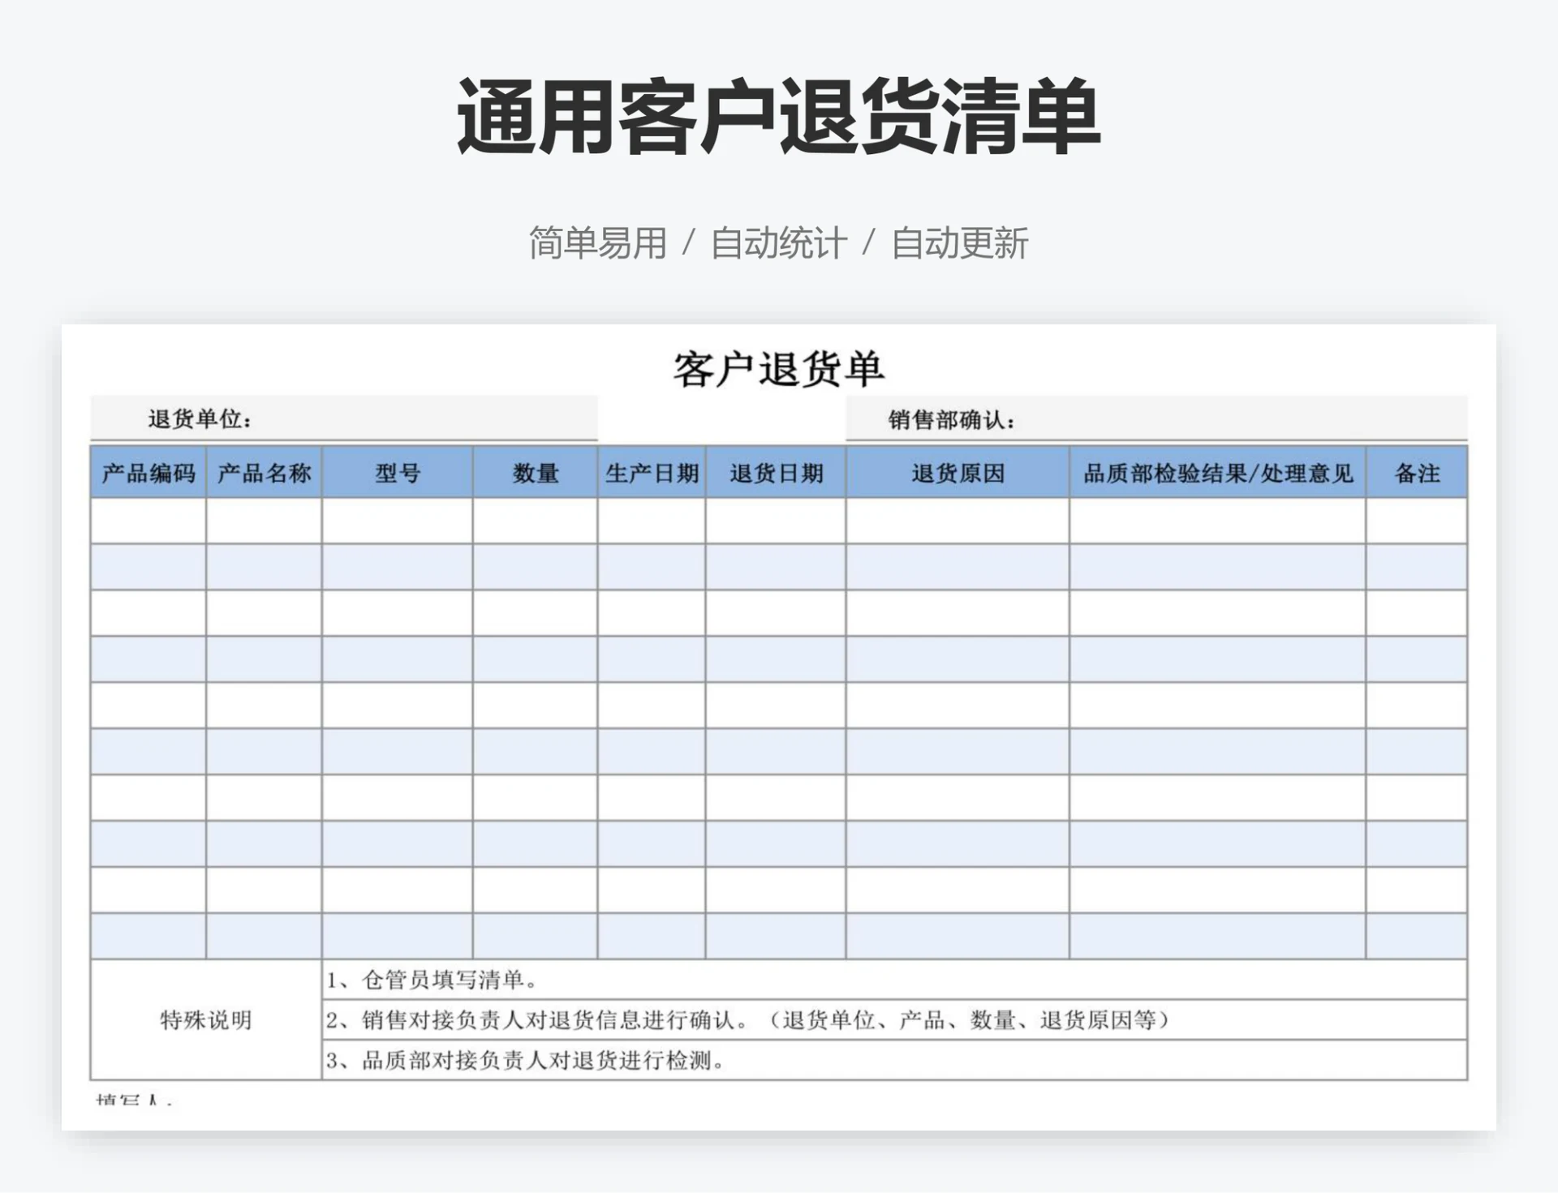Select the 生产日期 column header

tap(652, 473)
